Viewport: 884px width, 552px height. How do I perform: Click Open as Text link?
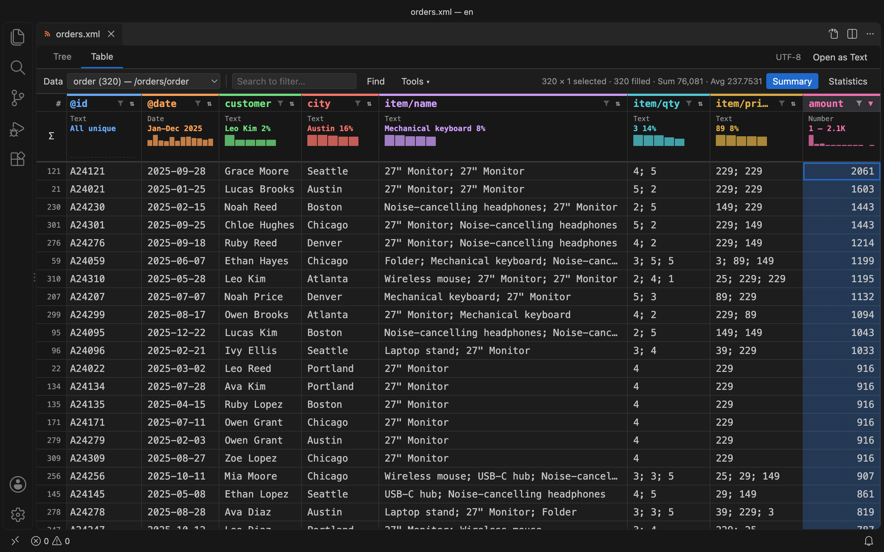click(x=840, y=57)
